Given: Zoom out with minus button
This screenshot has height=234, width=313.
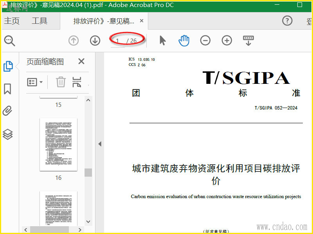Looking at the screenshot, I should coord(205,41).
